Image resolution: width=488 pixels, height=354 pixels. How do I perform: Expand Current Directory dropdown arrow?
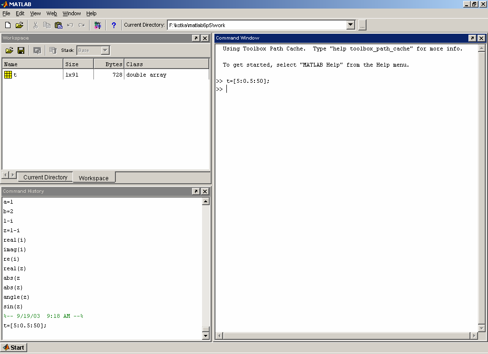pyautogui.click(x=351, y=25)
